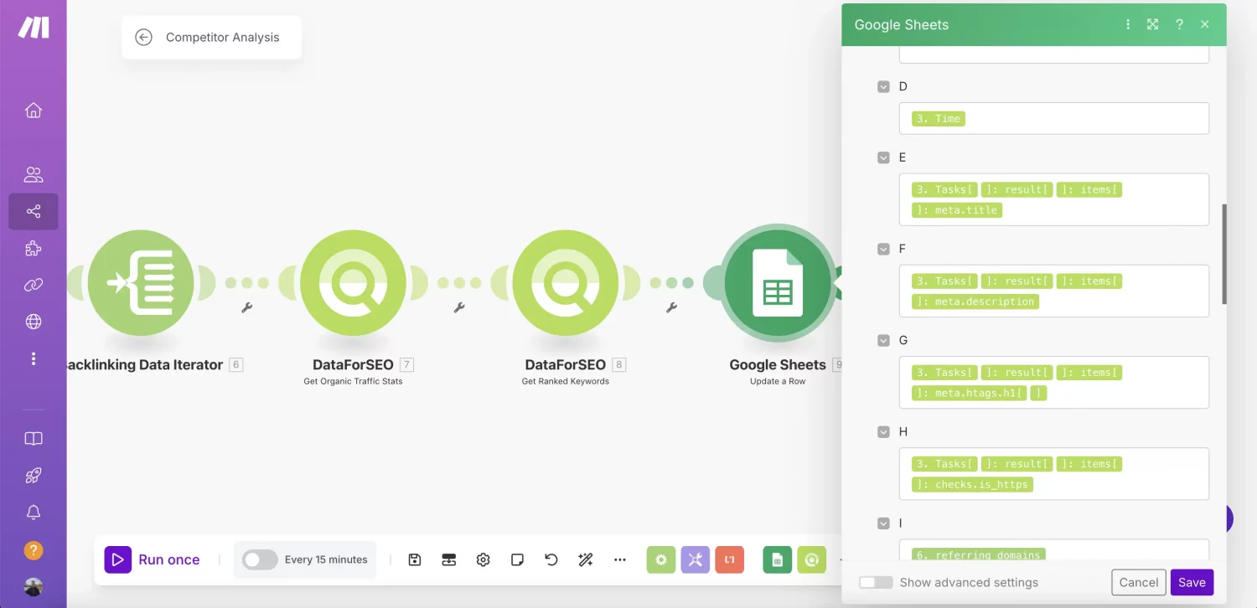Click Run once button
The width and height of the screenshot is (1257, 608).
pos(153,559)
